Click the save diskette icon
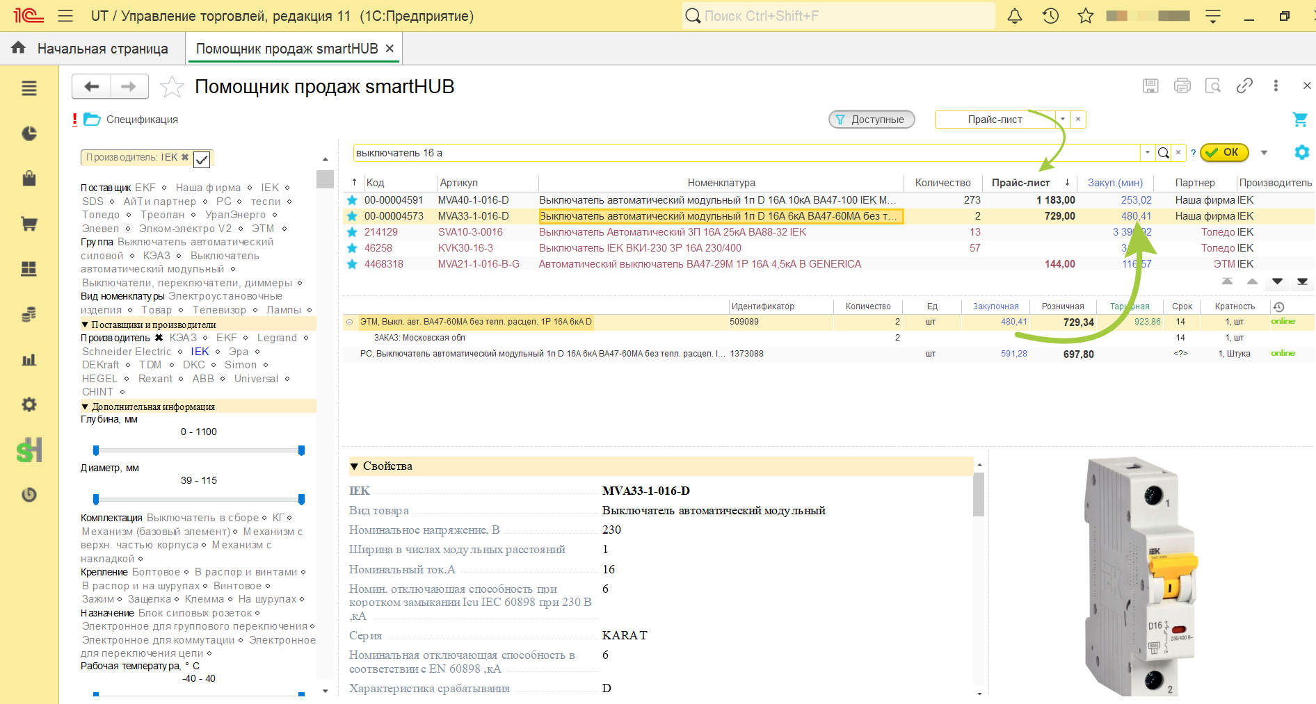 click(x=1150, y=85)
